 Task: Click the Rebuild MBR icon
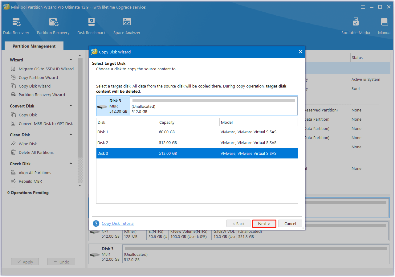point(13,181)
